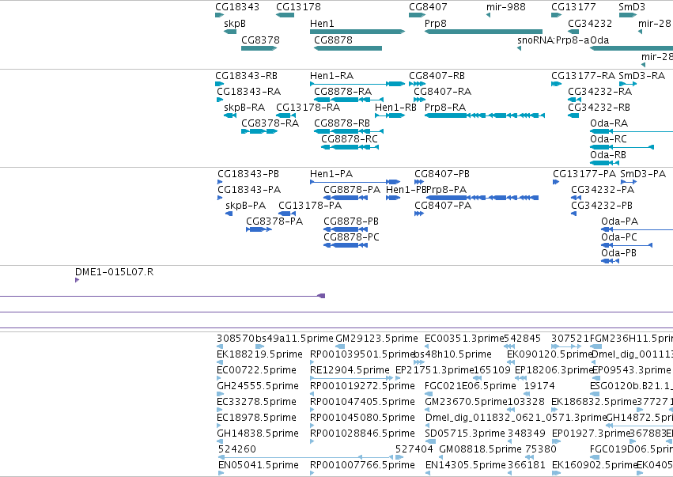
Task: Select the CG8878-RA transcript
Action: 348,100
